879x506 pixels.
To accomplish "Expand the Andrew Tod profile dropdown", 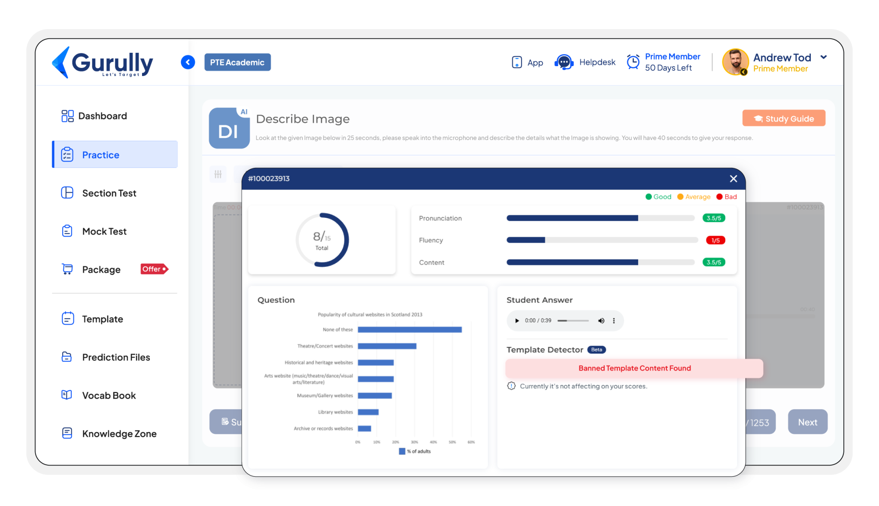I will [x=824, y=57].
